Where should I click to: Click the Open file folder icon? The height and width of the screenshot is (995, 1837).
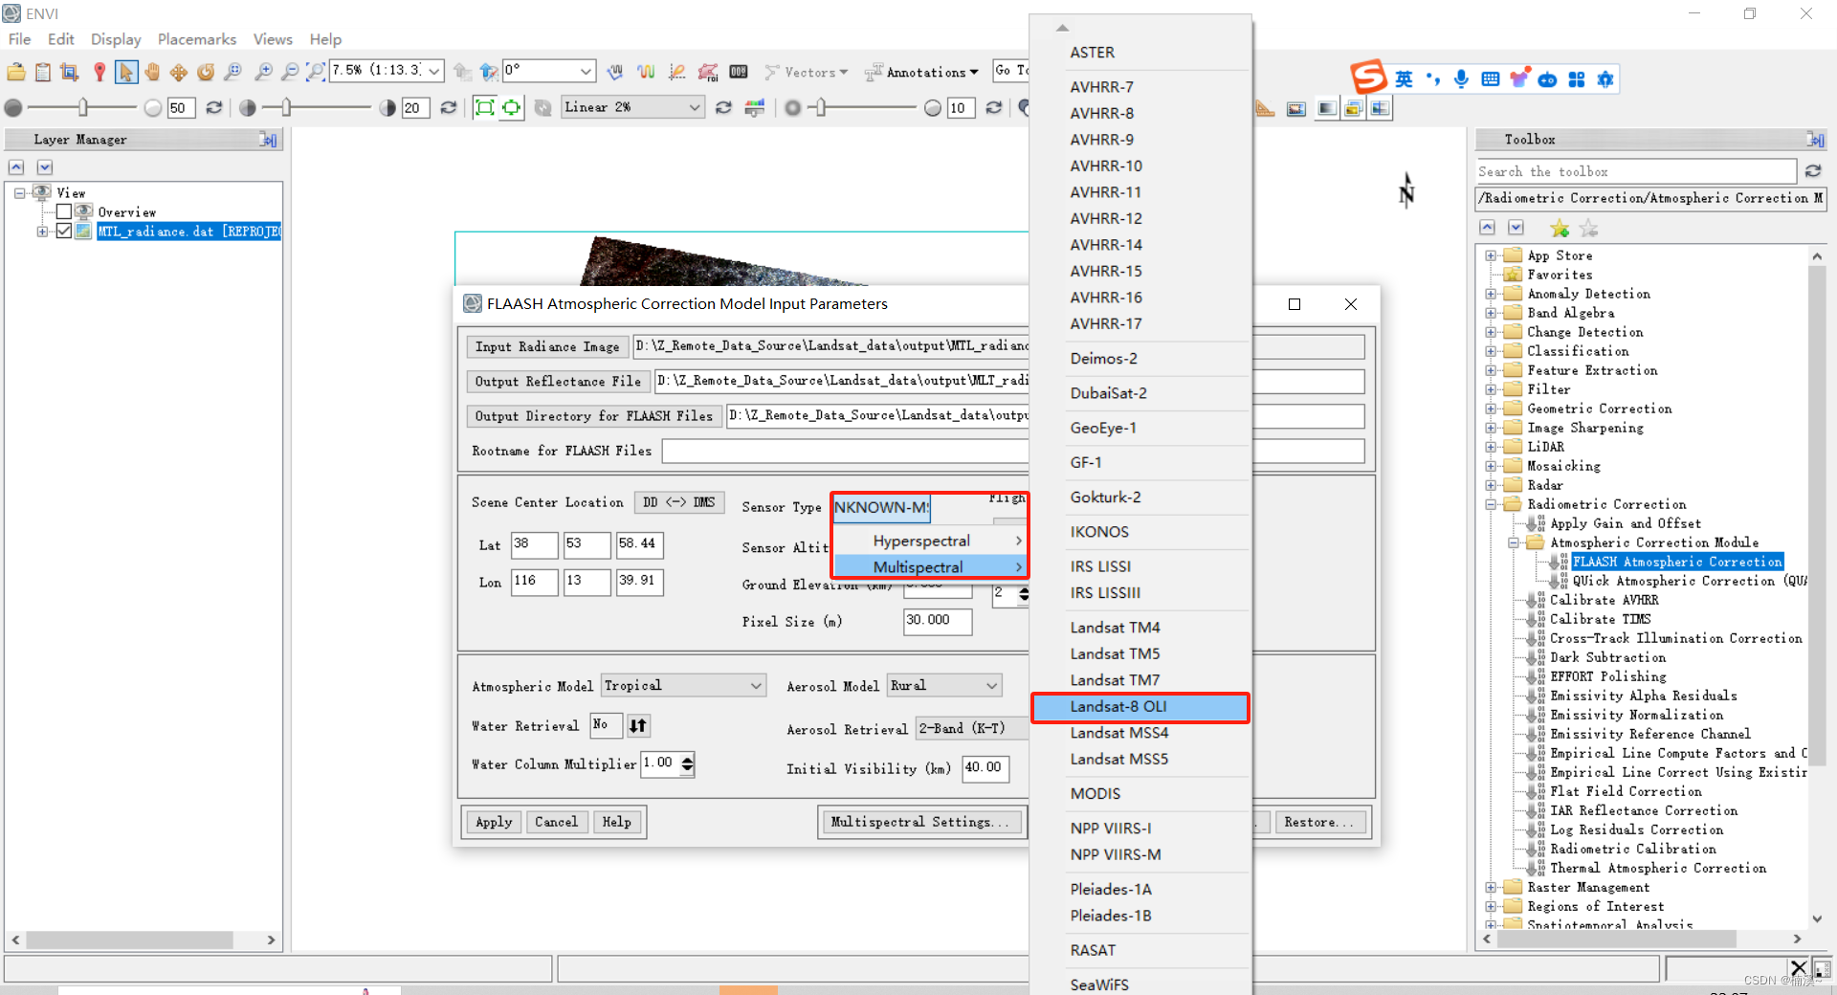pos(16,72)
